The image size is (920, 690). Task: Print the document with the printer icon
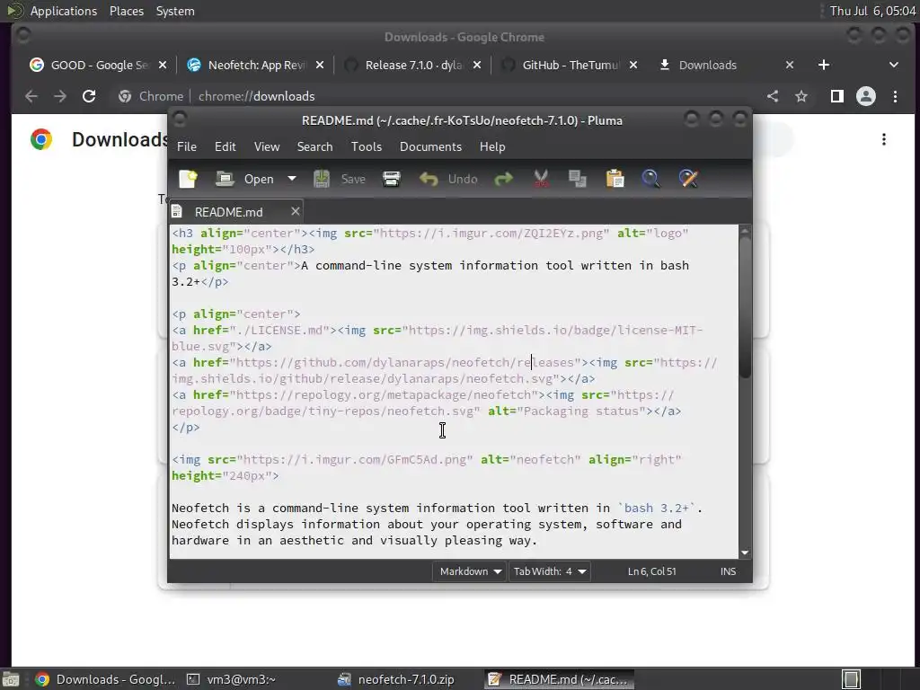click(x=392, y=179)
